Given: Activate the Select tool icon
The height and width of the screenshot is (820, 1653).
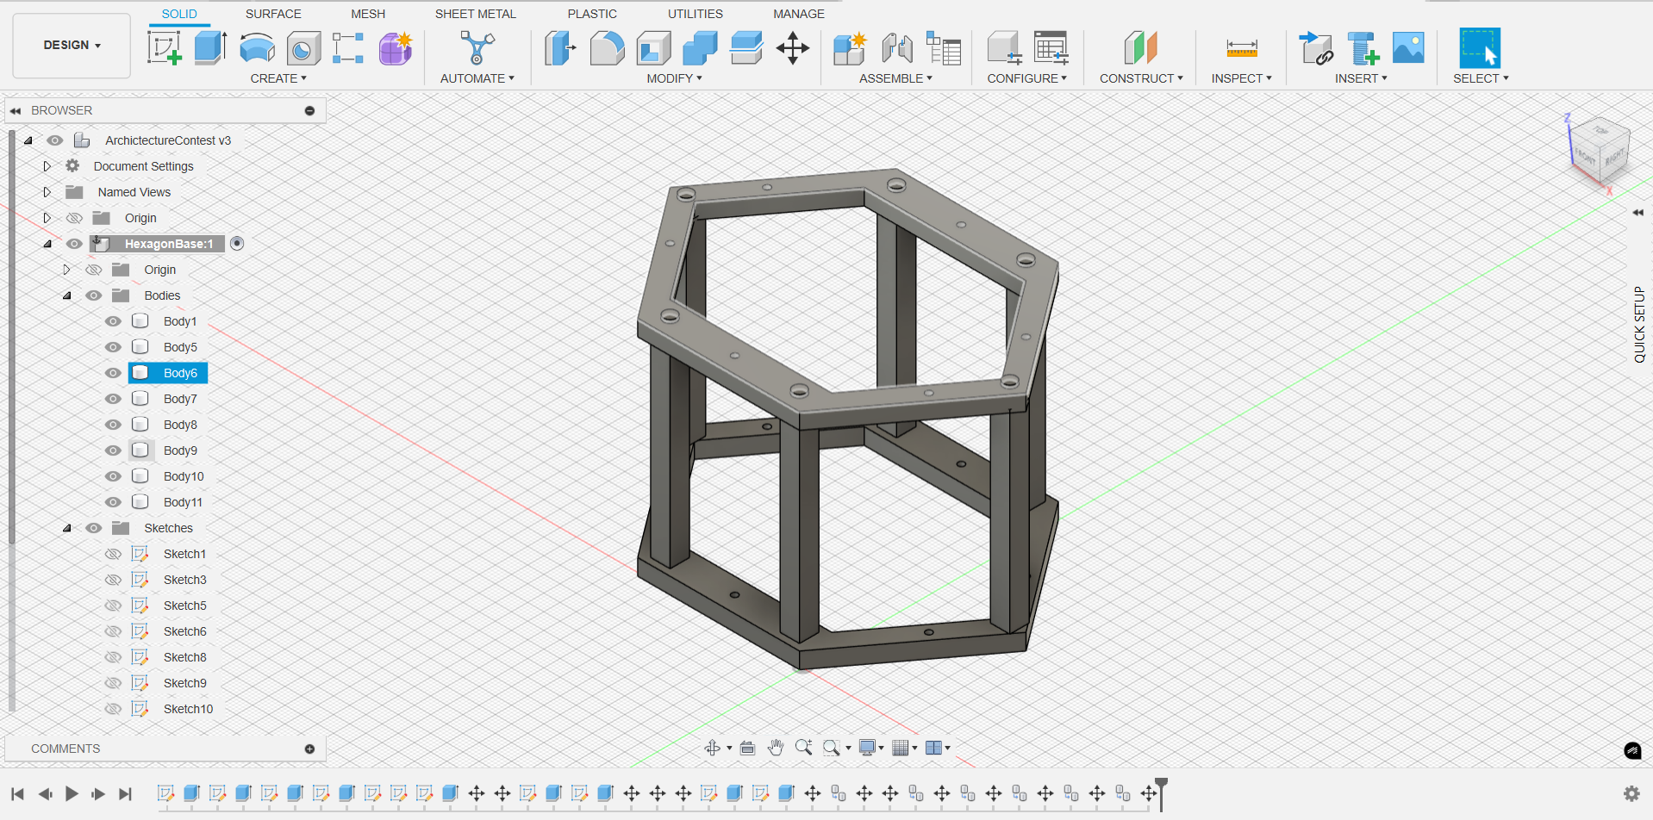Looking at the screenshot, I should [x=1479, y=48].
